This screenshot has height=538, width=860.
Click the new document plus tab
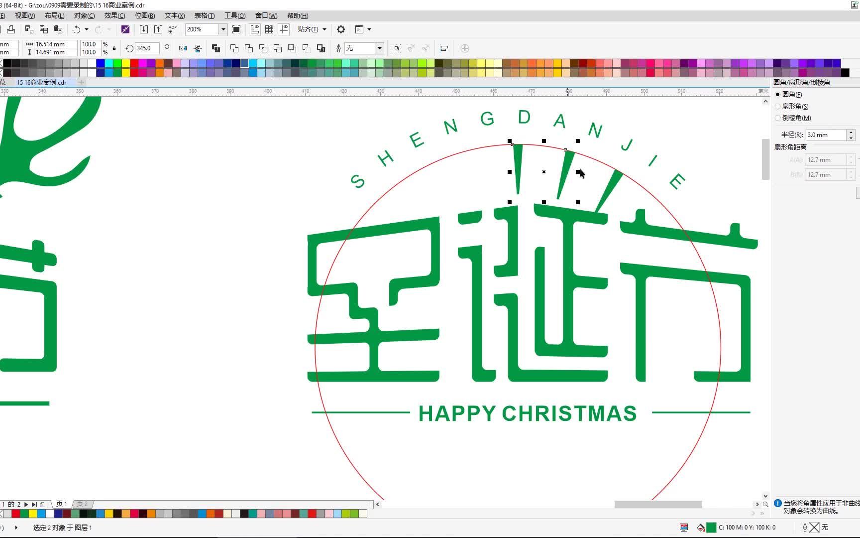click(81, 82)
